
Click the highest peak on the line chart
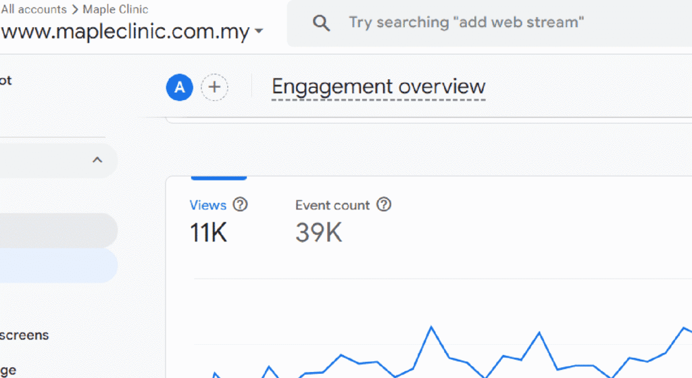coord(430,327)
